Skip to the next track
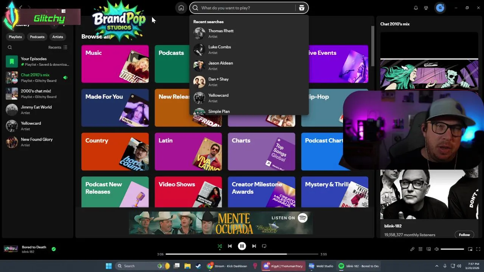The image size is (484, 272). [x=254, y=246]
